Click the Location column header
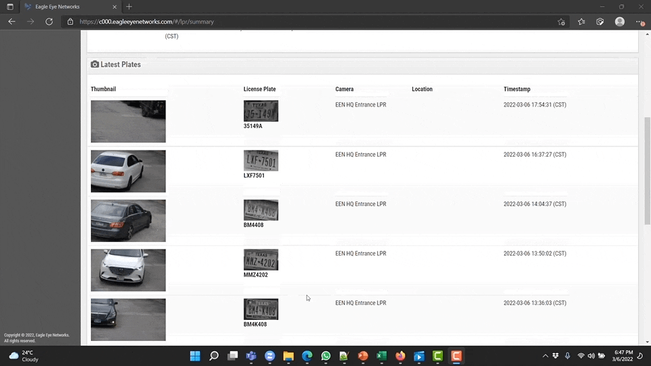The image size is (651, 366). [x=422, y=89]
